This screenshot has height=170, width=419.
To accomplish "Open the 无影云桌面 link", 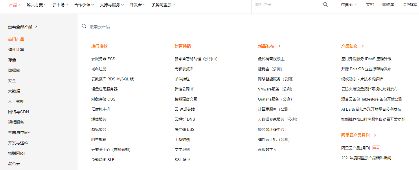I will pos(184,69).
